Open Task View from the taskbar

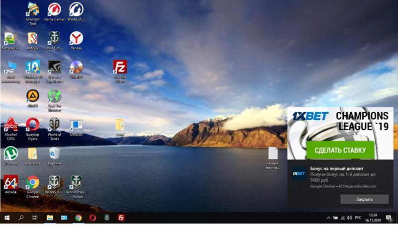point(35,218)
